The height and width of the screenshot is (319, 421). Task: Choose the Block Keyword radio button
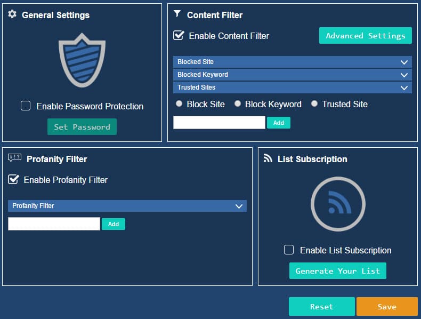238,104
